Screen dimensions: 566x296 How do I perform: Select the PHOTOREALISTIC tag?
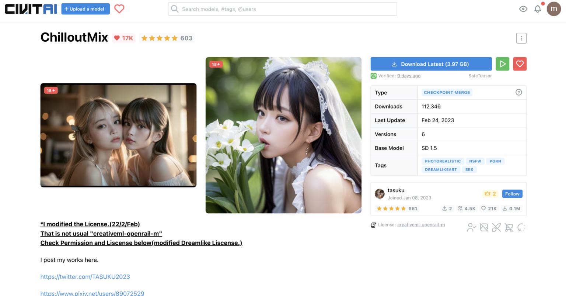pyautogui.click(x=443, y=161)
